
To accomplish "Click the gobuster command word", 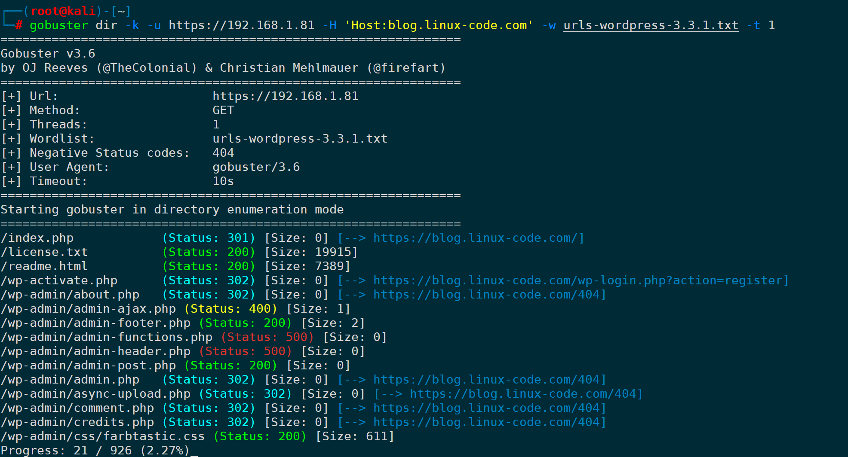I will 59,25.
